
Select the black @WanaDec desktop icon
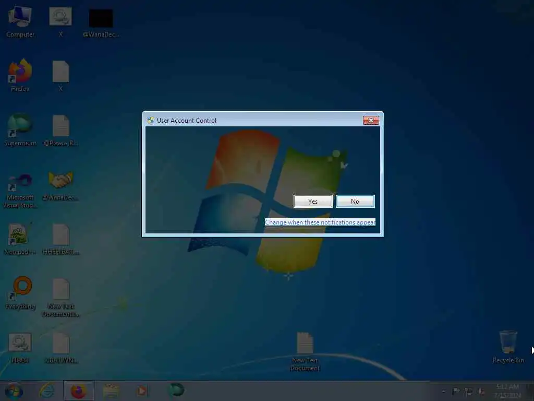tap(101, 23)
